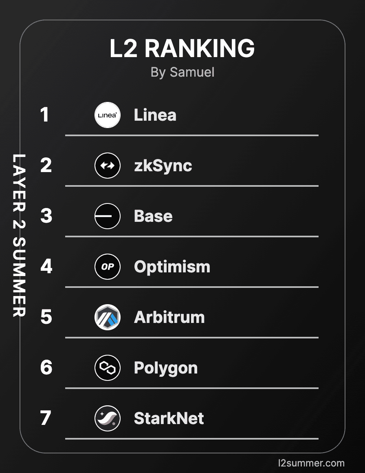Click the By Samuel subtitle

pos(182,72)
